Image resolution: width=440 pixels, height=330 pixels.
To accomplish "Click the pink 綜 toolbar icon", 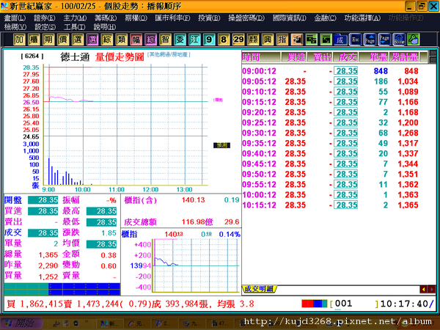I will (x=150, y=40).
